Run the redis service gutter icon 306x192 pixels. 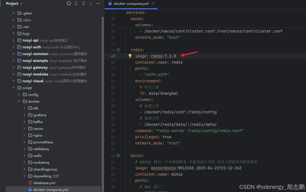[x=119, y=50]
